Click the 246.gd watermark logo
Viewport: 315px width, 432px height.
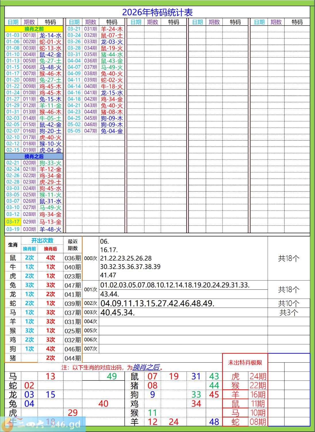(x=43, y=424)
